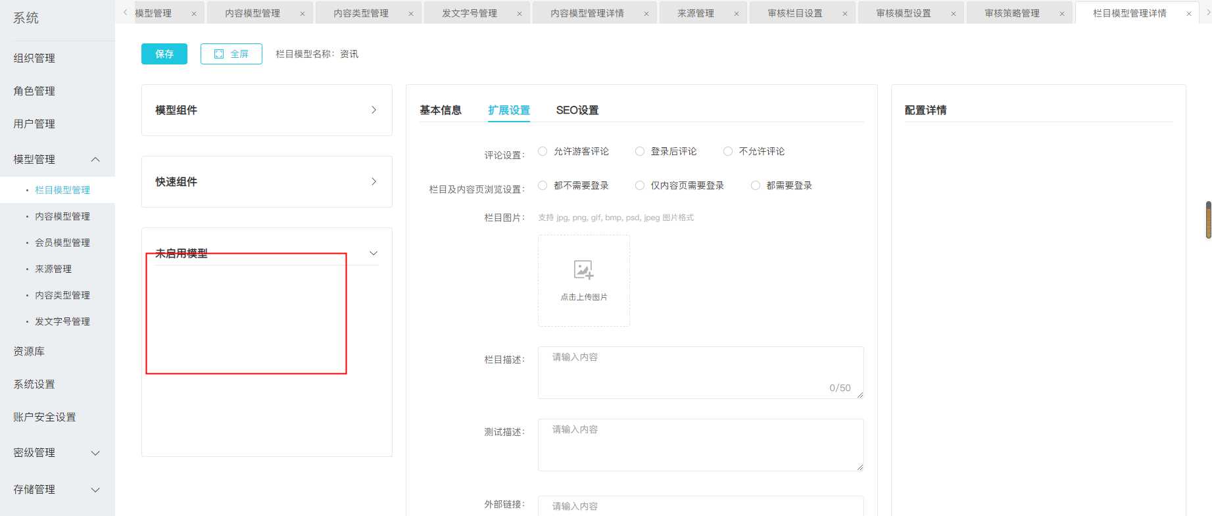Close the 栏目模型管理详情 tab
1212x516 pixels.
coord(1189,14)
